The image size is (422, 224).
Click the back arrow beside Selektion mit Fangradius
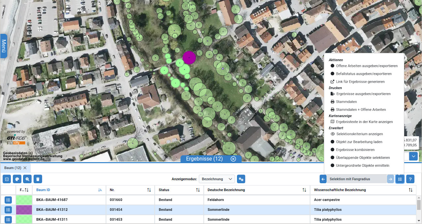[x=323, y=179]
